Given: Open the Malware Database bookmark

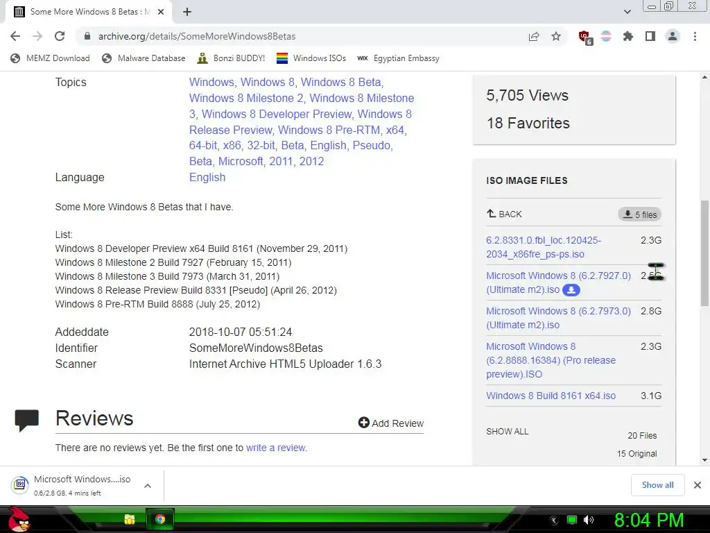Looking at the screenshot, I should coord(144,58).
